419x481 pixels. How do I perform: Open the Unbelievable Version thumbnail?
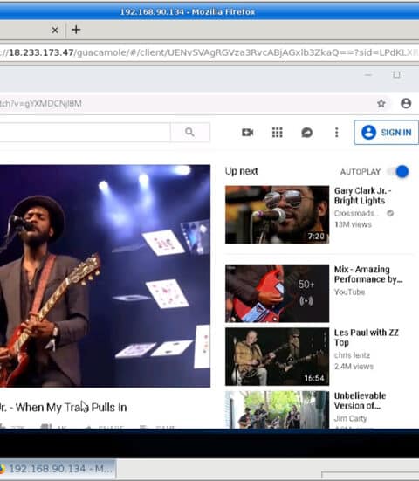(277, 409)
